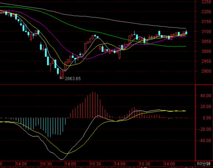
Task: Click the 40.00 MACD axis value
Action: (206, 95)
